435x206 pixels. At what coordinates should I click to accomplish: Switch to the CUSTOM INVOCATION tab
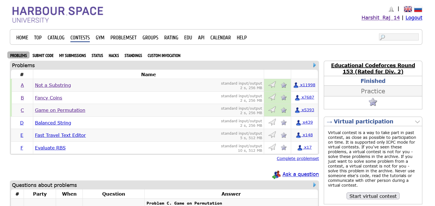(x=164, y=56)
